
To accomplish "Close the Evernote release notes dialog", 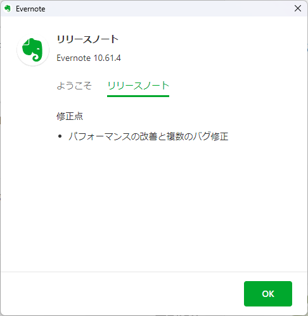I will (x=298, y=8).
